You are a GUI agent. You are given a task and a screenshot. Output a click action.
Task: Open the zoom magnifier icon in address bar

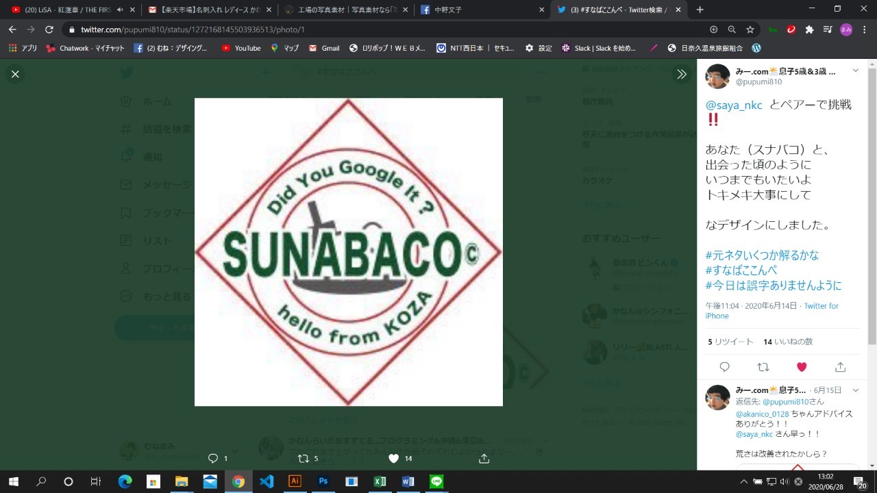coord(732,29)
